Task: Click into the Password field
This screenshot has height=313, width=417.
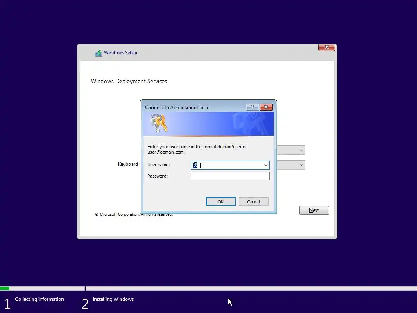Action: click(230, 176)
